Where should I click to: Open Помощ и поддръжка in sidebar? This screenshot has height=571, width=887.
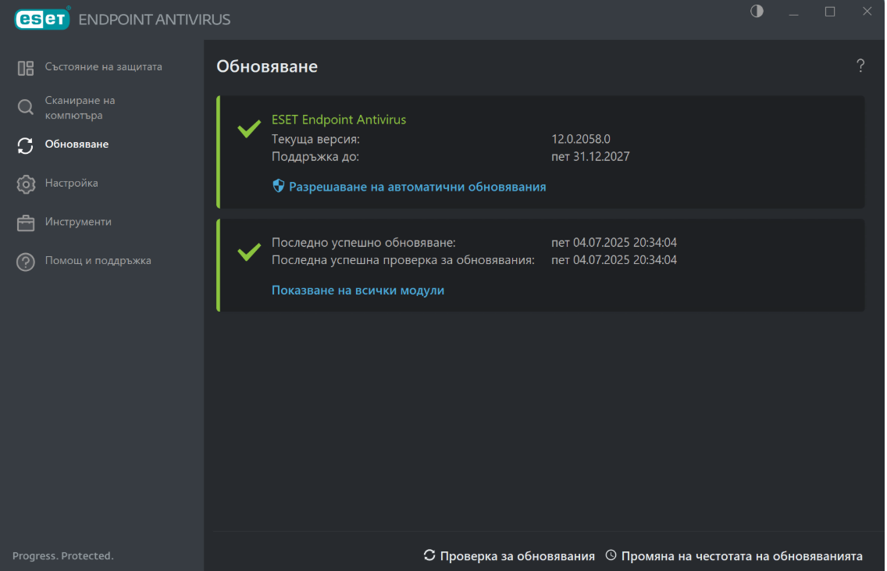tap(98, 261)
